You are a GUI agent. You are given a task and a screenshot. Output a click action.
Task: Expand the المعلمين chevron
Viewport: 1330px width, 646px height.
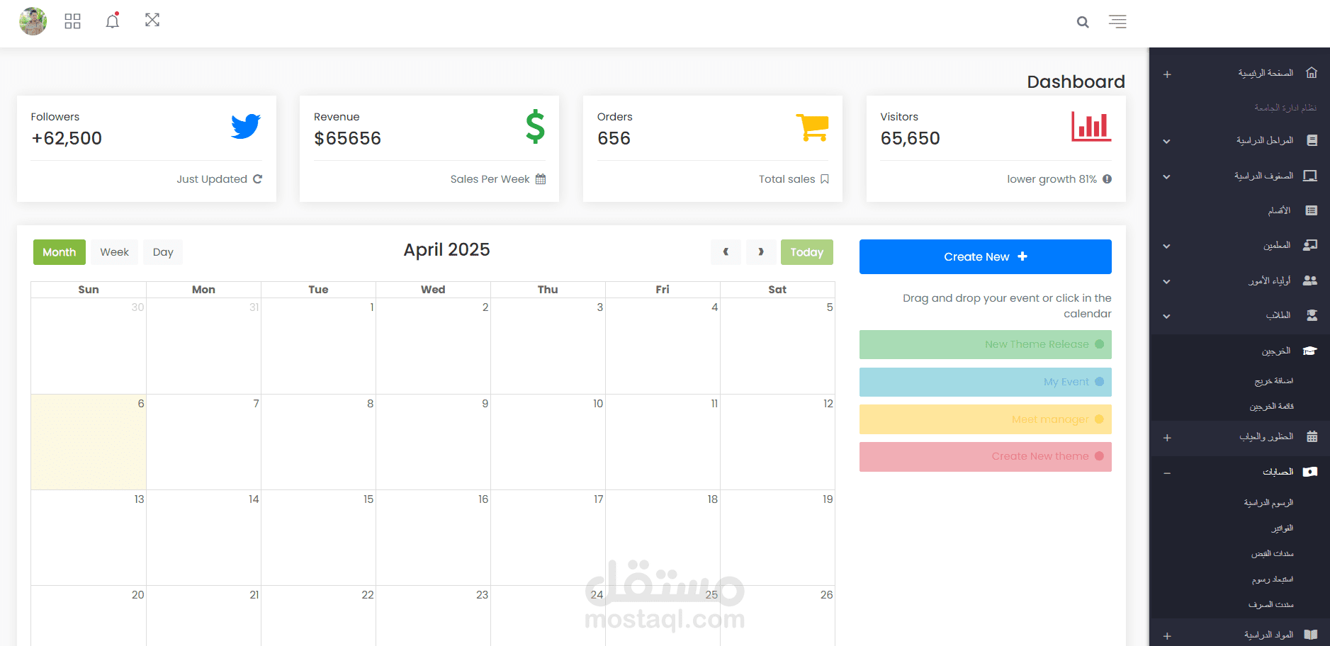[1166, 246]
